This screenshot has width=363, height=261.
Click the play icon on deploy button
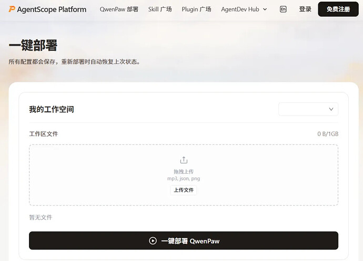click(153, 241)
